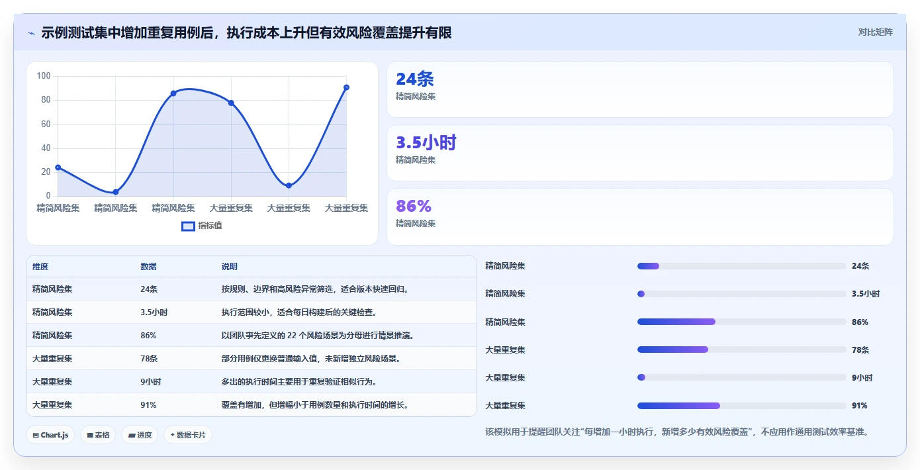This screenshot has height=470, width=920.
Task: Click 大量重复集 in the table's 91% row
Action: (x=52, y=405)
